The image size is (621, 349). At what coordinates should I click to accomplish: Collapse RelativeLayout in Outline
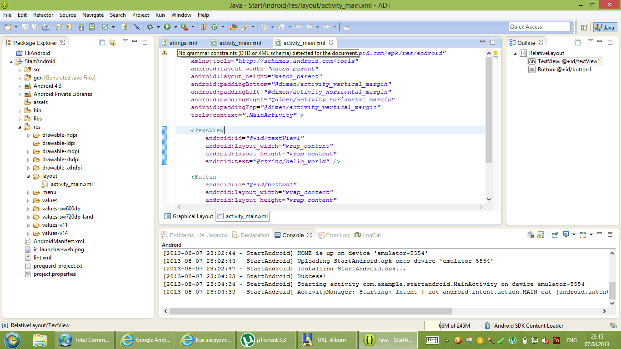[516, 53]
